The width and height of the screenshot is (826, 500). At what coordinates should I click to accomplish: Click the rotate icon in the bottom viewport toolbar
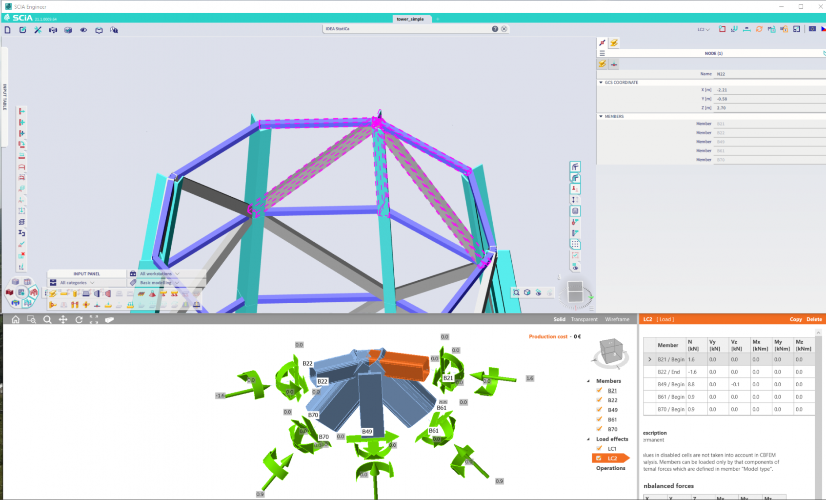click(79, 319)
